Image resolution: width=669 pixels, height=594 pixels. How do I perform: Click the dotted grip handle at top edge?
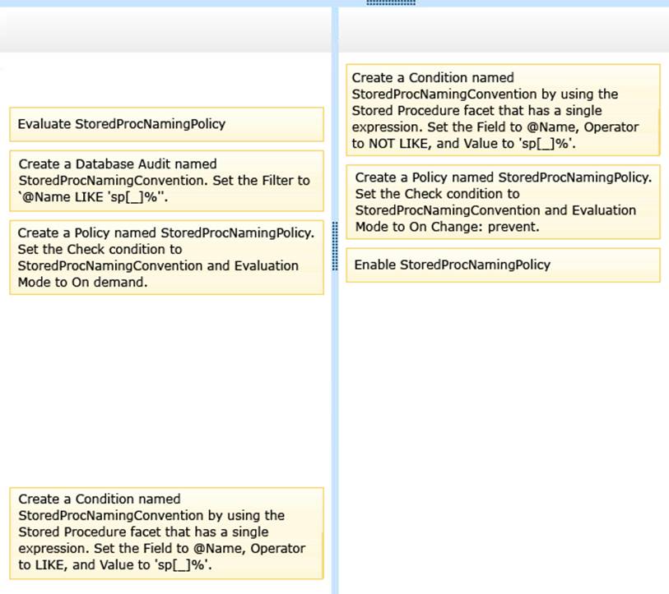pyautogui.click(x=391, y=3)
